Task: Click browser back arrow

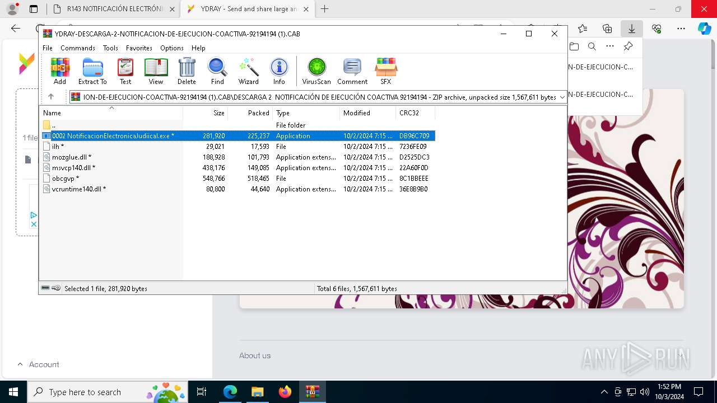Action: coord(16,29)
